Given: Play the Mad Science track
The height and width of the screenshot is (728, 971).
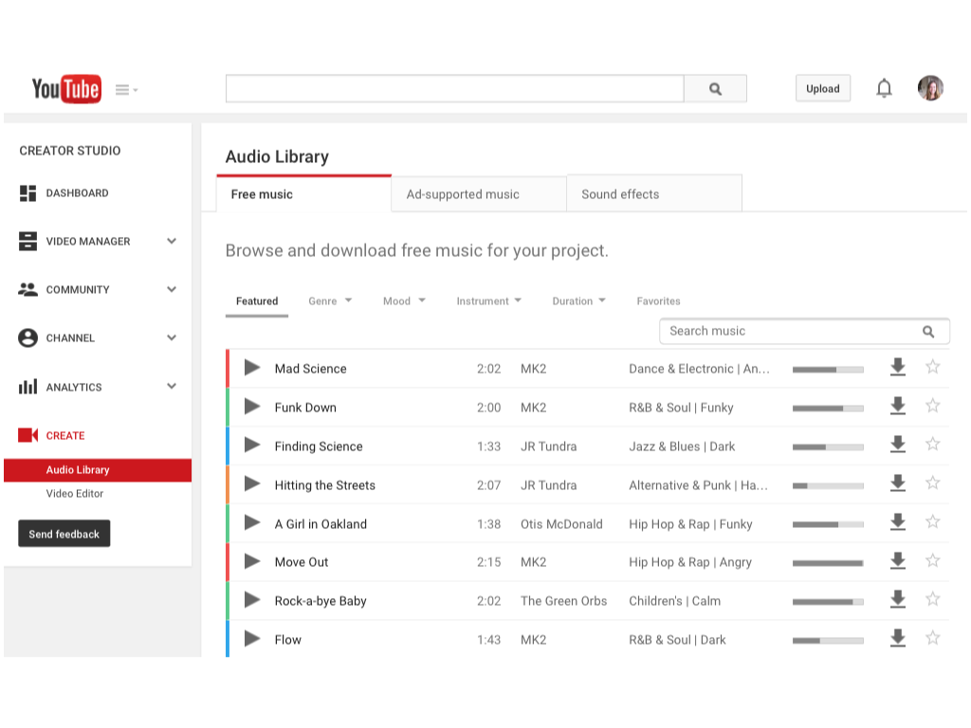Looking at the screenshot, I should [x=252, y=368].
